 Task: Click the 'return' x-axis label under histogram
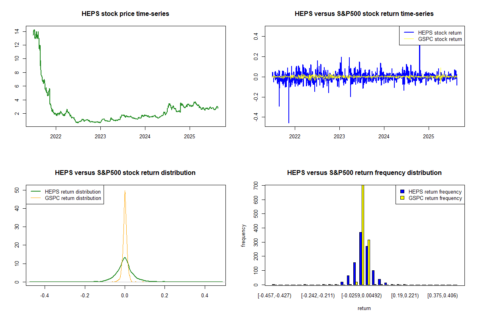click(364, 308)
